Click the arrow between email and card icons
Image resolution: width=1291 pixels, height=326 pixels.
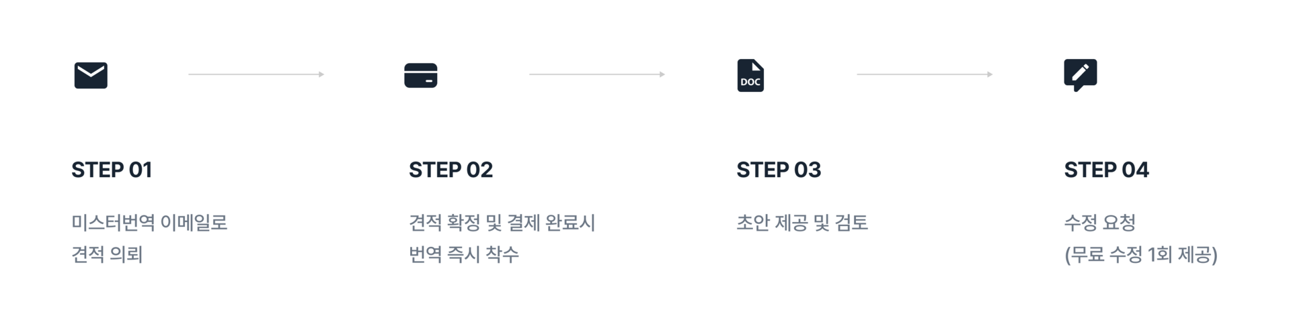(256, 74)
